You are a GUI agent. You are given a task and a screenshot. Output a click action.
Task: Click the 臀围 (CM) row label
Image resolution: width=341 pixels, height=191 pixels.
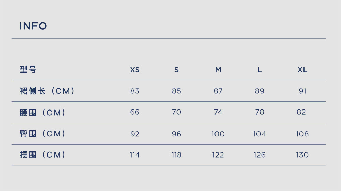tap(43, 134)
